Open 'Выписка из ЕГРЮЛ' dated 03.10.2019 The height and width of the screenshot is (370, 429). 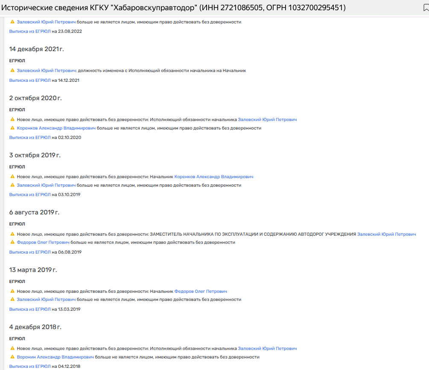30,194
